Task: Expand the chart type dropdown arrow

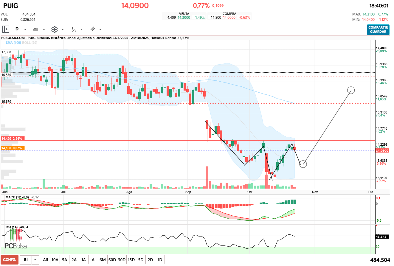Action: pos(44,29)
